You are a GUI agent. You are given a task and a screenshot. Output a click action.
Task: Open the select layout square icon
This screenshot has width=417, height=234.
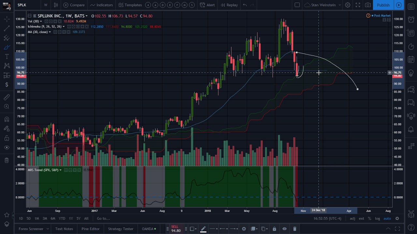click(x=297, y=5)
